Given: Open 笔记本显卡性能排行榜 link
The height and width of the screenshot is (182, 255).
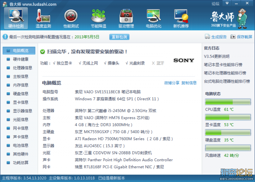Looking at the screenshot, I should (223, 65).
